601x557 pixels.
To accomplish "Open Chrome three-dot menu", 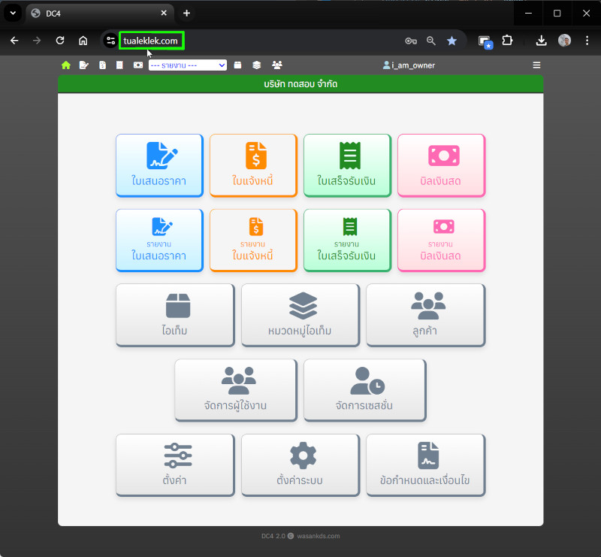I will [587, 41].
